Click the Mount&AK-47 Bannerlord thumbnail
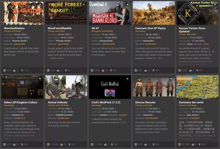This screenshot has height=149, width=220. (x=110, y=13)
